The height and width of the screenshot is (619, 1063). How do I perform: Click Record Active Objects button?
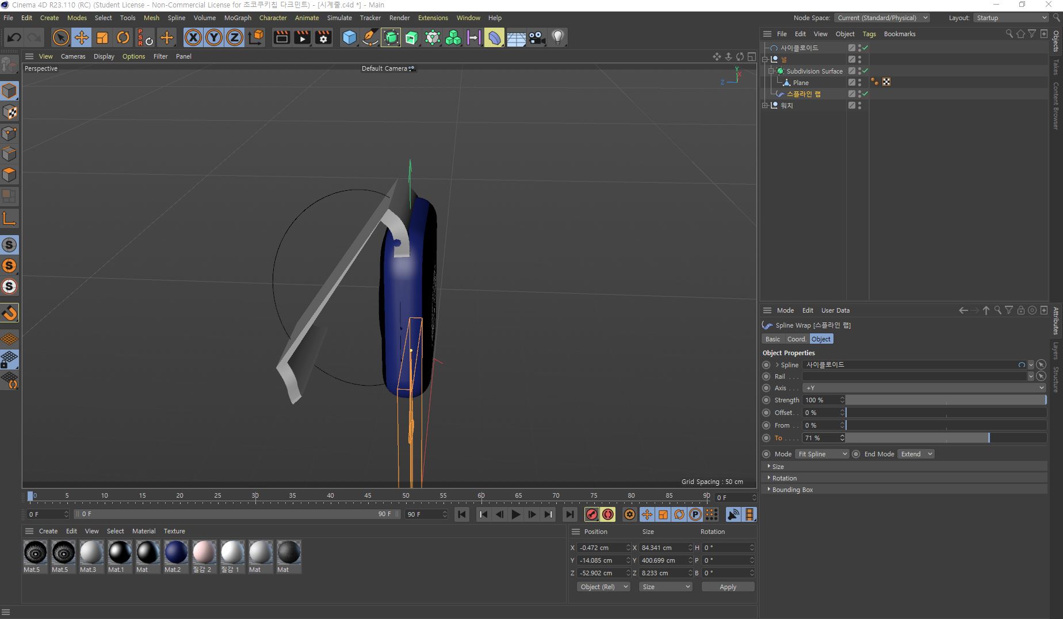tap(591, 514)
